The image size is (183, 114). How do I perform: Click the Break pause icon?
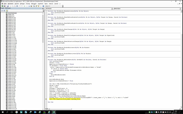click(x=27, y=6)
